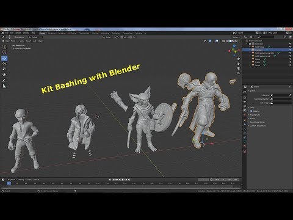
Task: Select the highlighted object in outliner
Action: 259,50
